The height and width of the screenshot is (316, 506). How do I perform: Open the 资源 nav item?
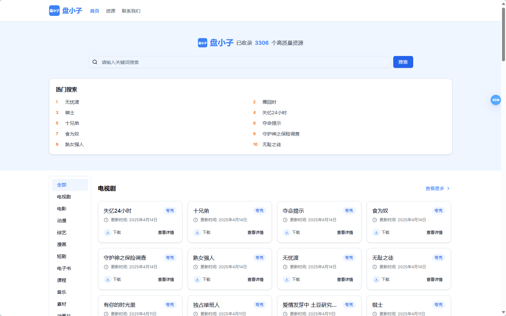tap(111, 11)
